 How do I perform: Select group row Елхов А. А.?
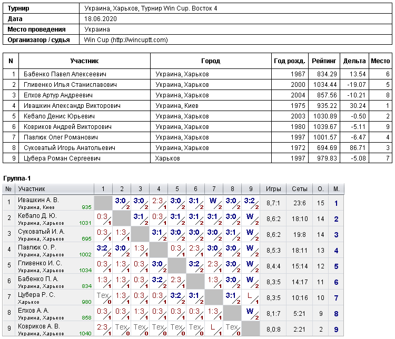(173, 313)
